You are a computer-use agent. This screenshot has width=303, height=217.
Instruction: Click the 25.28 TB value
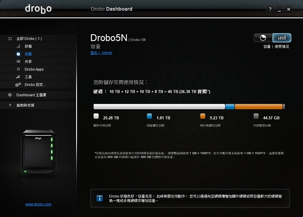tap(111, 118)
